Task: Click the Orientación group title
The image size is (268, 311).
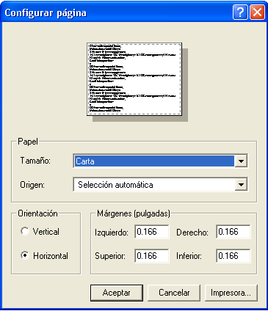Action: (x=37, y=213)
